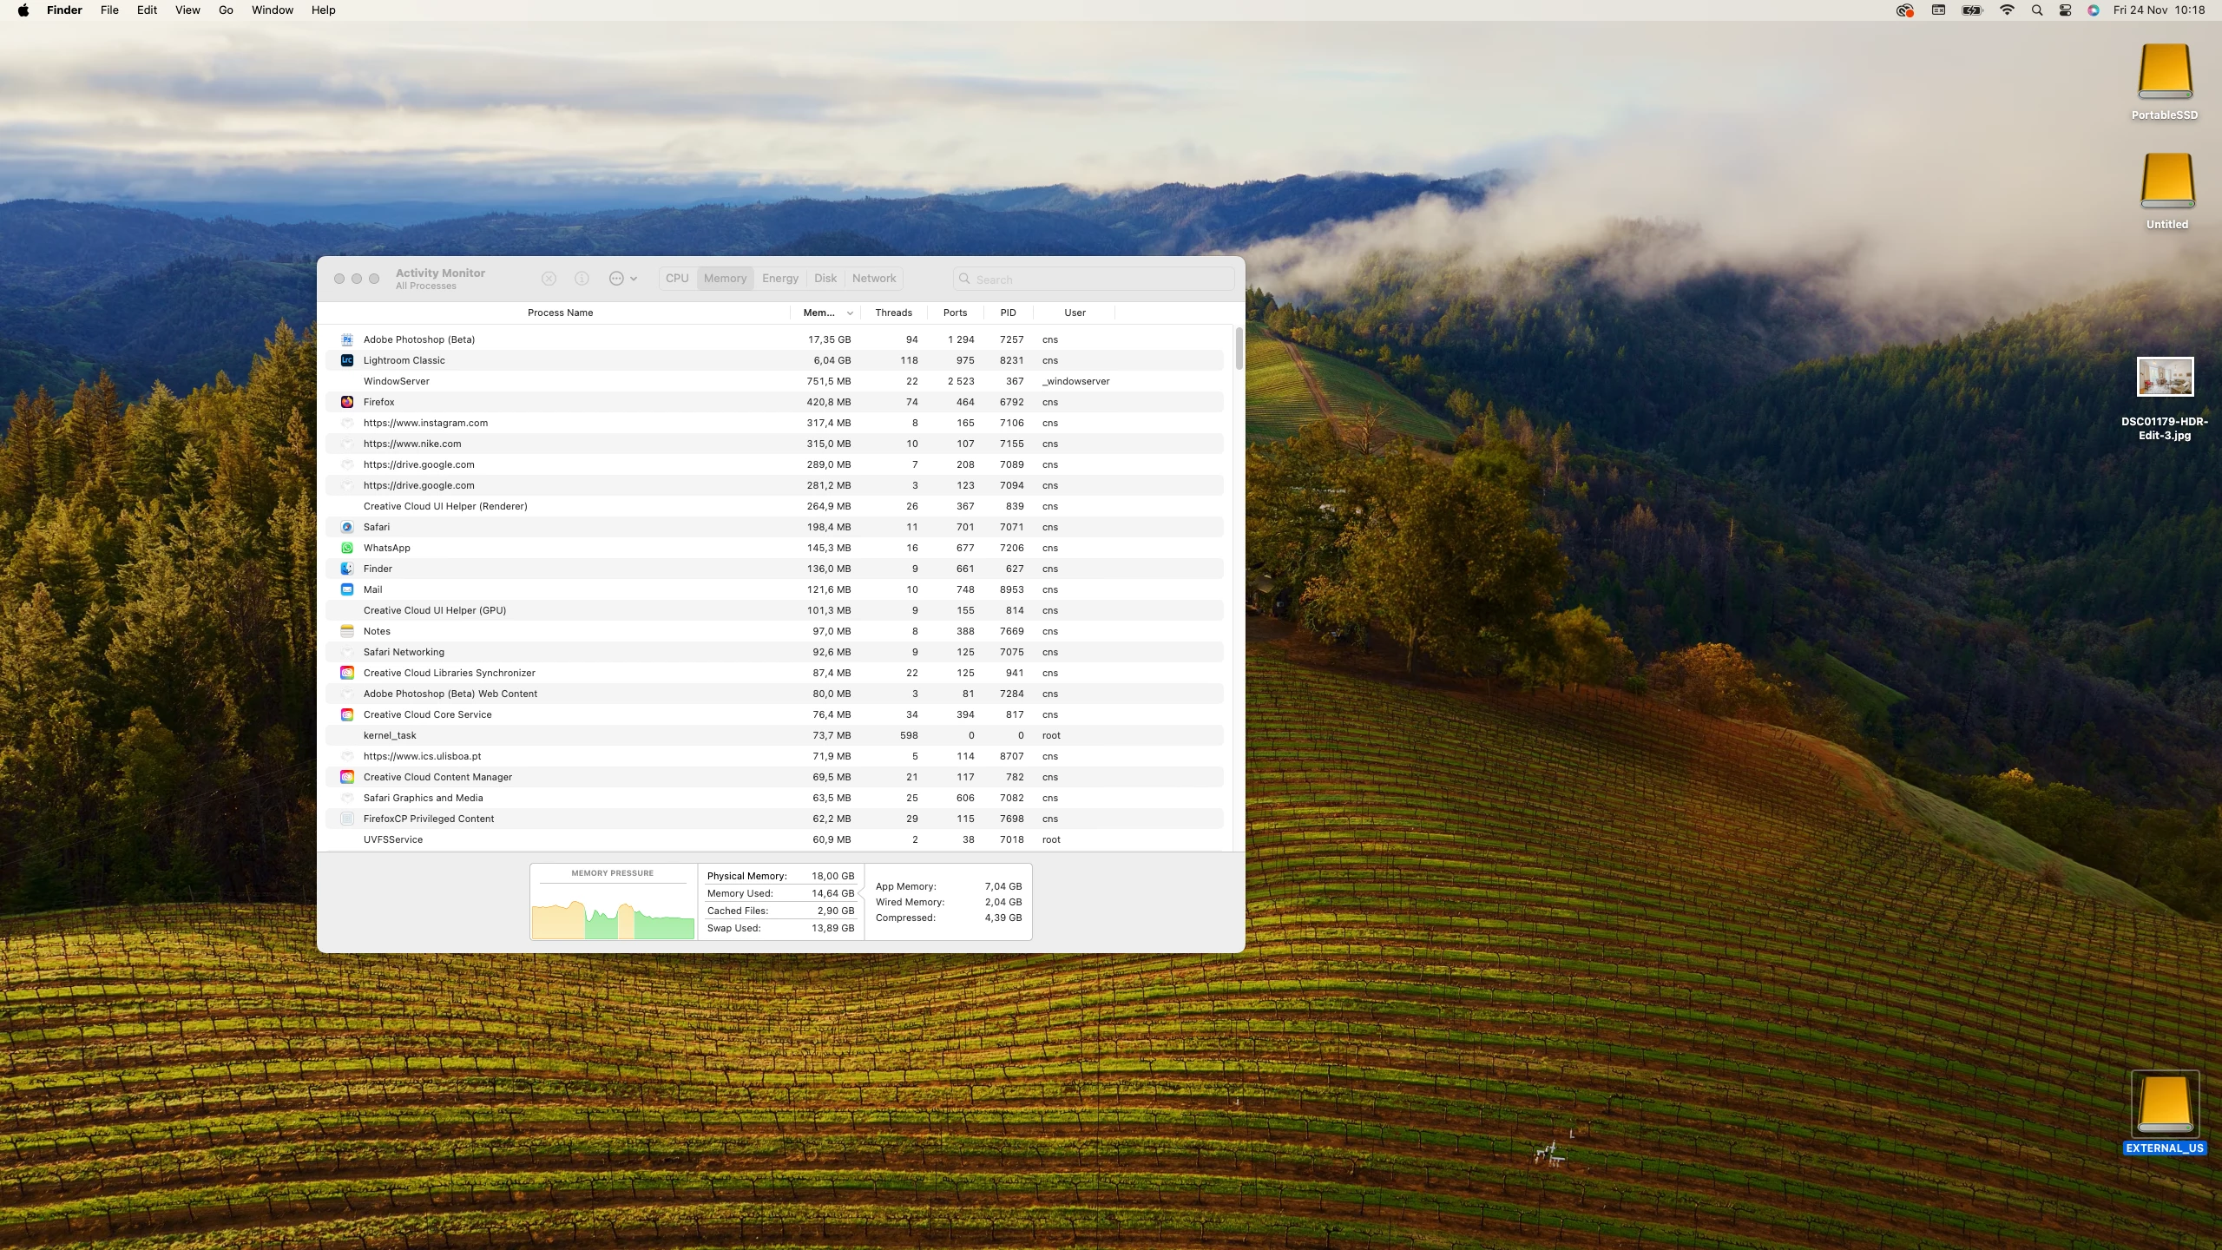This screenshot has width=2222, height=1250.
Task: Open the Window menu in menu bar
Action: 272,10
